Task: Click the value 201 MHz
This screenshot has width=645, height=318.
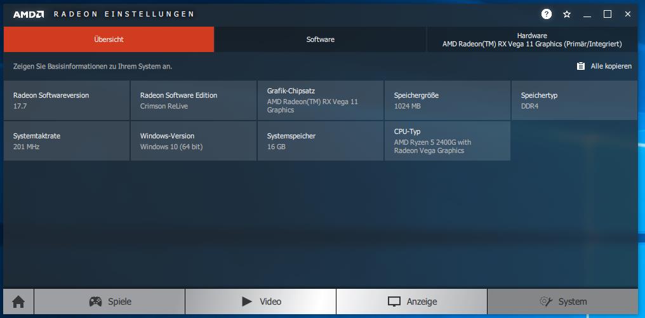Action: tap(26, 147)
